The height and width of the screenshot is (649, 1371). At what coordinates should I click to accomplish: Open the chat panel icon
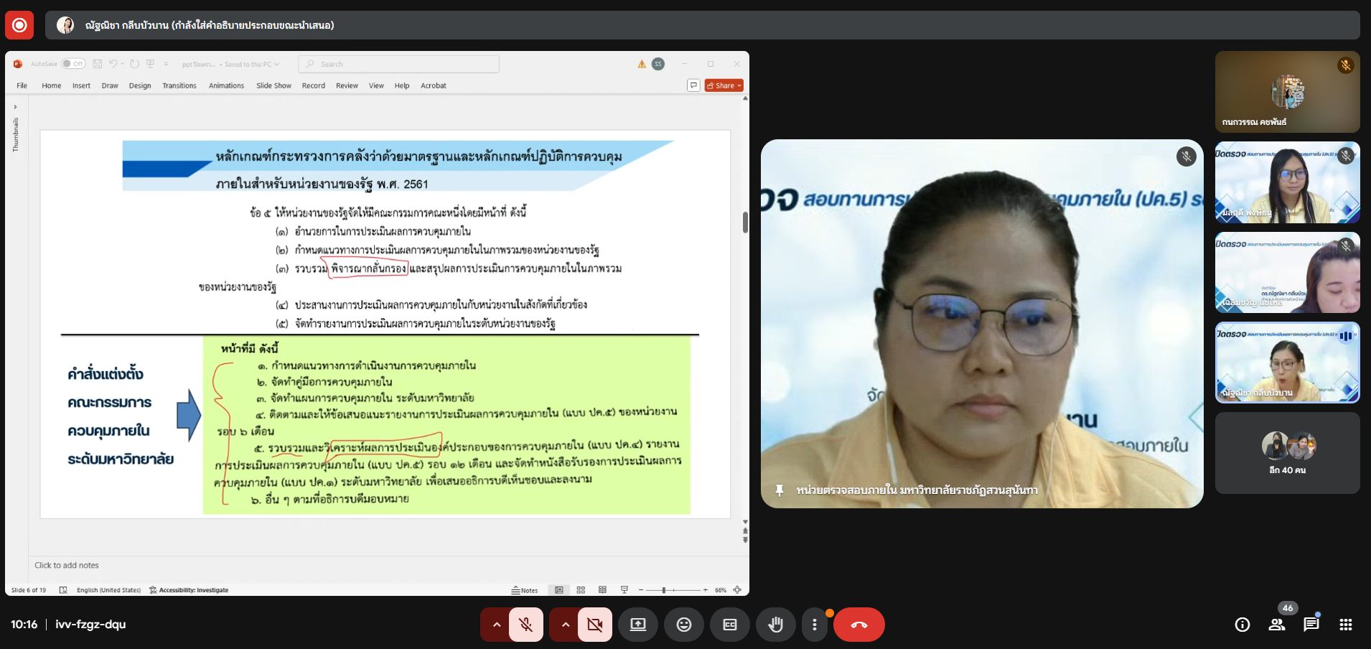click(1311, 625)
